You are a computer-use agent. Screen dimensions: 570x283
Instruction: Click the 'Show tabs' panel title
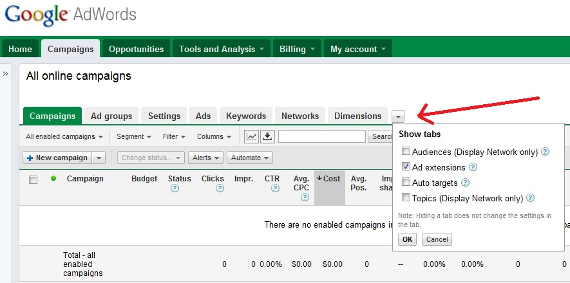[x=419, y=134]
